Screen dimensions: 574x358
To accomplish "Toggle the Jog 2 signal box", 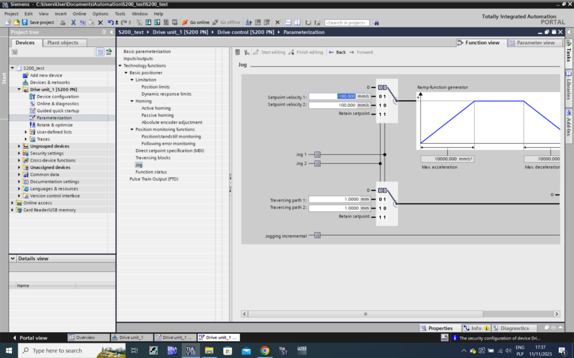I will (317, 163).
